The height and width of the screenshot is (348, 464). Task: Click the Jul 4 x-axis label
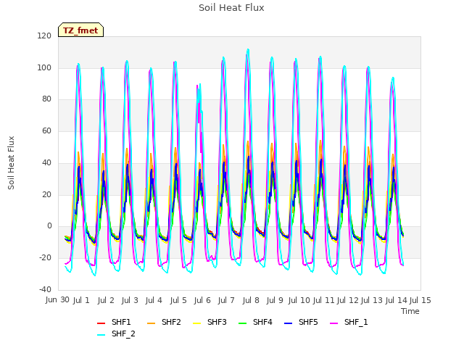coord(154,301)
